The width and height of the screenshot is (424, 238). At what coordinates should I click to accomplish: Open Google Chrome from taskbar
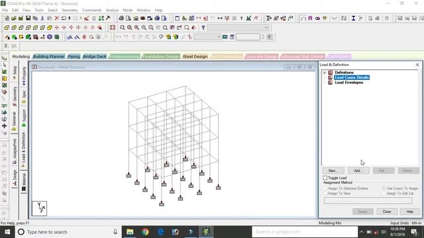tap(145, 232)
